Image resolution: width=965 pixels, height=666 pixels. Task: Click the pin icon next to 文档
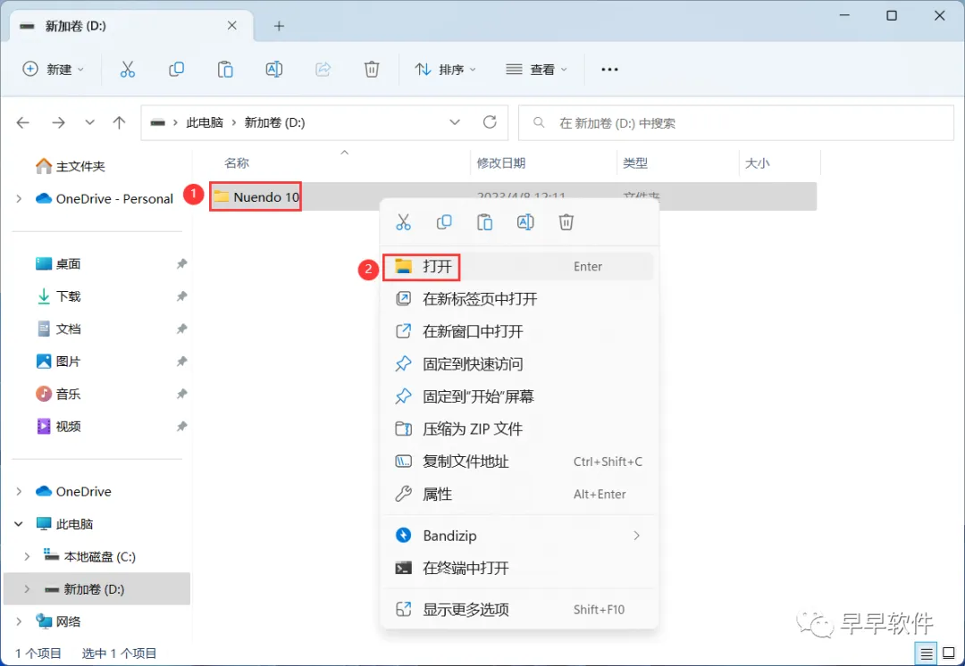coord(181,329)
